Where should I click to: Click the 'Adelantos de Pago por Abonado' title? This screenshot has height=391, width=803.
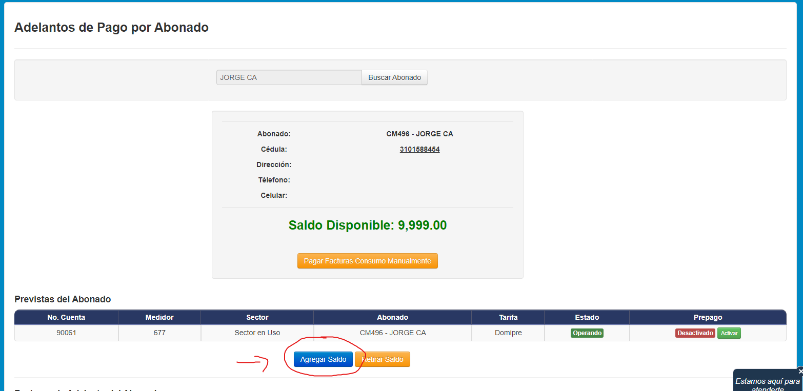click(111, 28)
